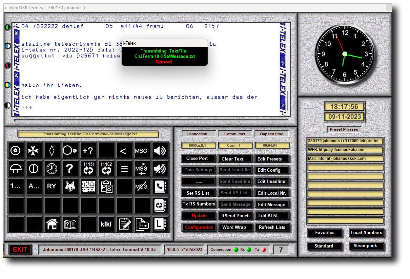Viewport: 410px width, 279px height.
Task: Click the Close Port button
Action: click(x=198, y=159)
